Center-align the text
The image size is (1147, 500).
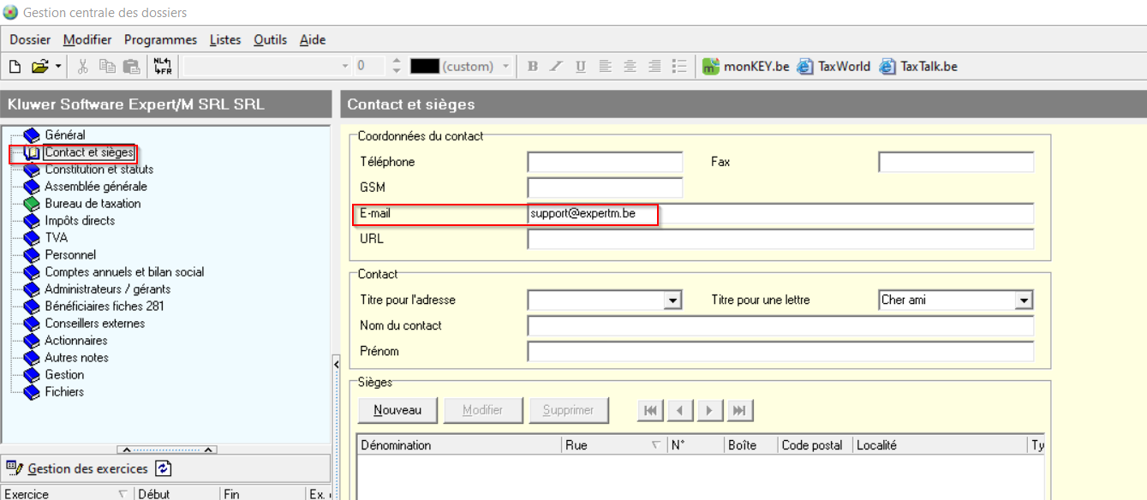(630, 66)
